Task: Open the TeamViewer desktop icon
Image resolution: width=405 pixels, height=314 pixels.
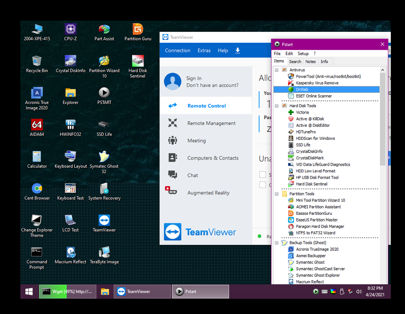Action: point(104,223)
